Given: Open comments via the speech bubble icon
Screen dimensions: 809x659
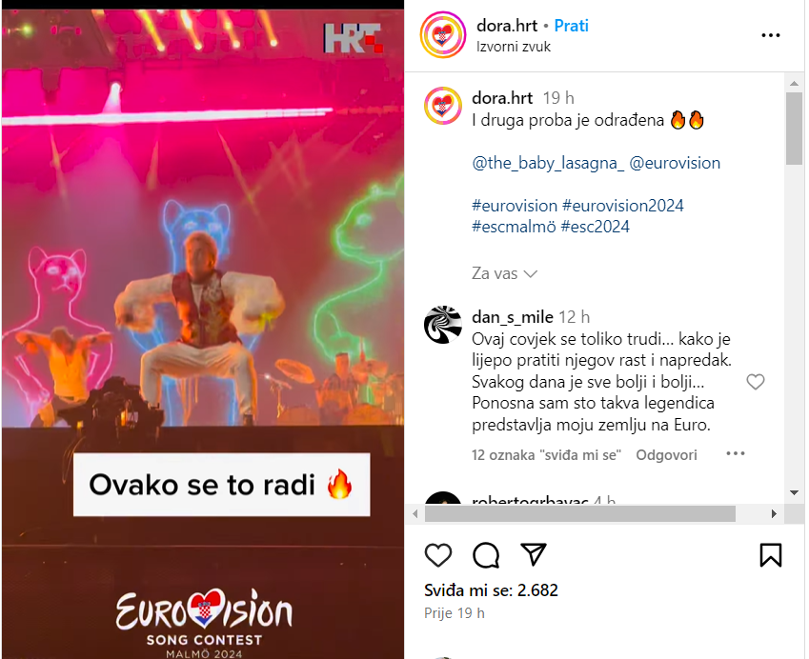Looking at the screenshot, I should [486, 555].
